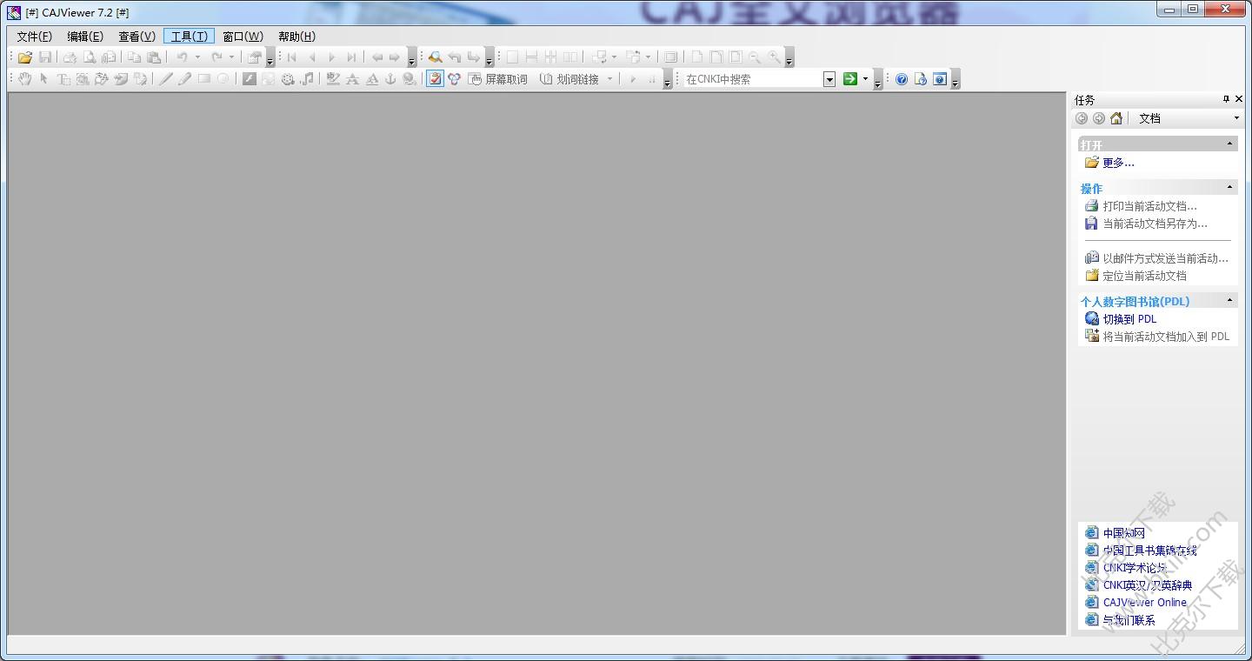Screen dimensions: 1252x661
Task: Open the 帮助(H) menu
Action: (x=296, y=37)
